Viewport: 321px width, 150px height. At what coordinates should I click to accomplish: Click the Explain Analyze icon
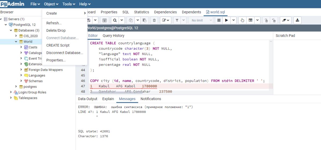(x=250, y=20)
